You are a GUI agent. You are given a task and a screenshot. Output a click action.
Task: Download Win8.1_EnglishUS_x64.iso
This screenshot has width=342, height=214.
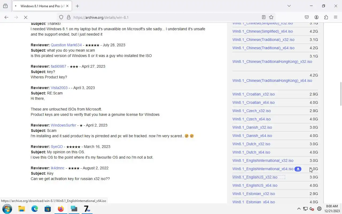[x=255, y=185]
